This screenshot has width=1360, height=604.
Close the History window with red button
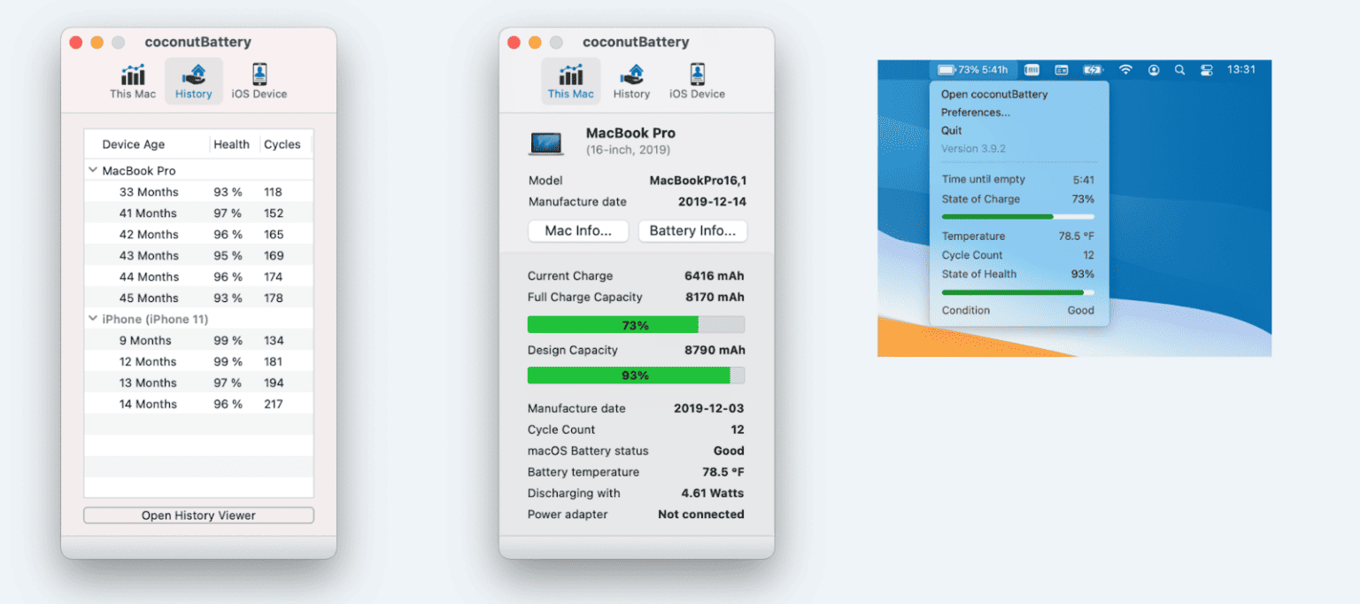click(76, 43)
